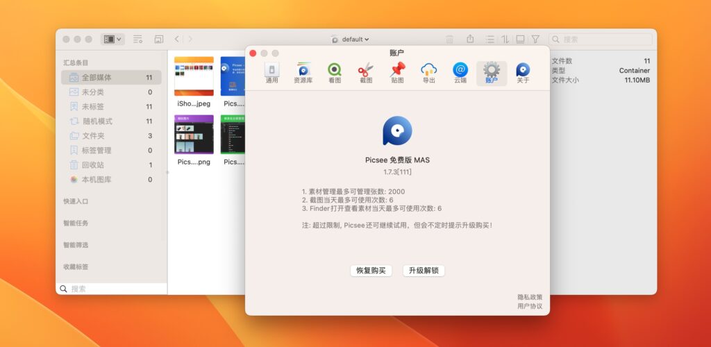Open the 导出 cloud export tab
The image size is (711, 347).
pos(429,74)
